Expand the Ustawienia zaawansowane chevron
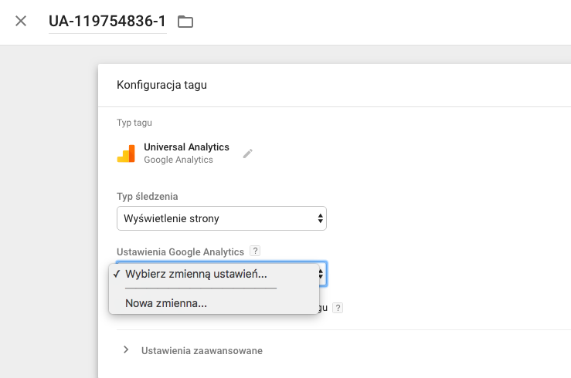The image size is (571, 378). coord(126,350)
